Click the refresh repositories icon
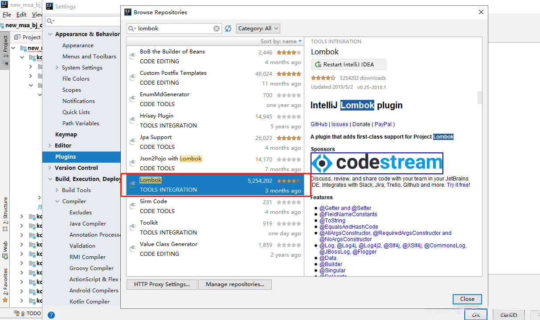This screenshot has height=320, width=540. coord(228,29)
